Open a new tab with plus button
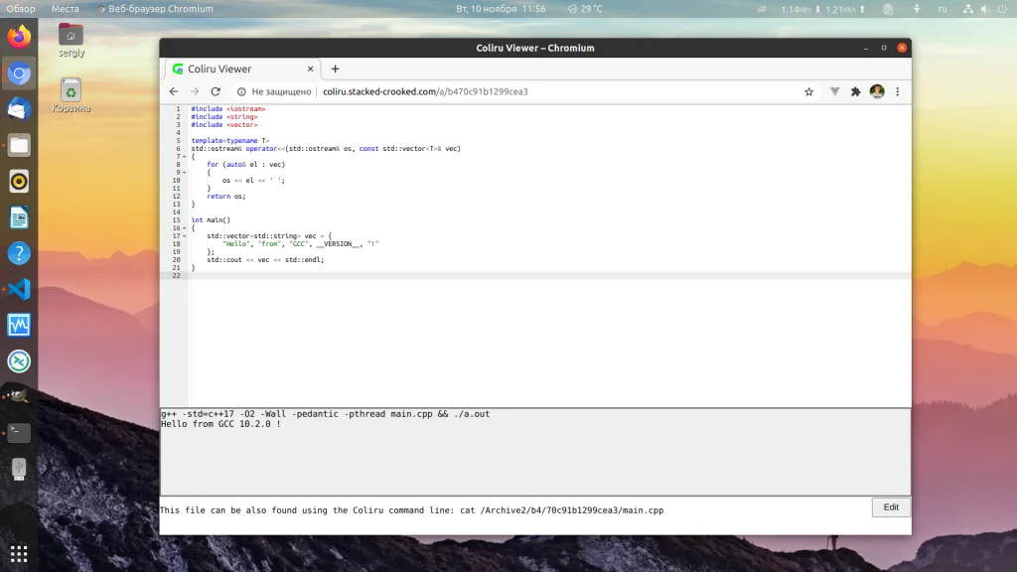The width and height of the screenshot is (1017, 572). coord(335,69)
